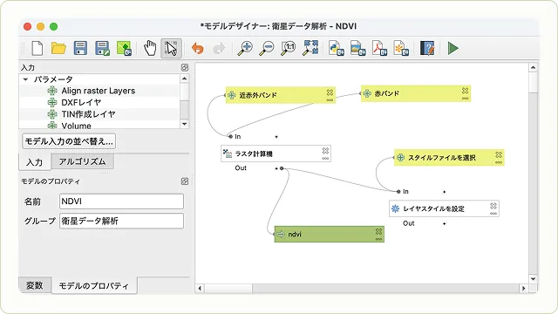Delete the 赤バンド node with its X icon
558x314 pixels.
pos(465,91)
